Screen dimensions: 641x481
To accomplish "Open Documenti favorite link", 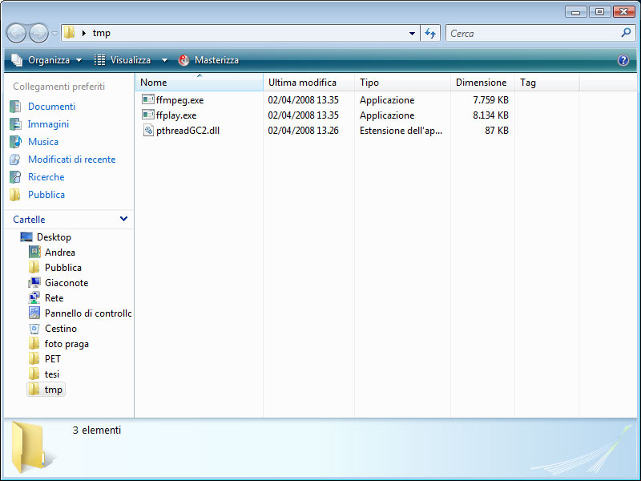I will 51,107.
